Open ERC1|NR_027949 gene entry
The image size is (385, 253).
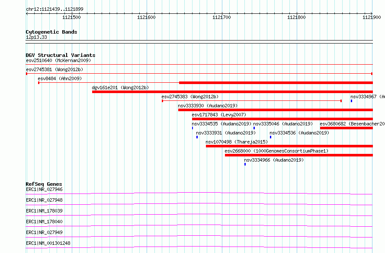pos(44,232)
